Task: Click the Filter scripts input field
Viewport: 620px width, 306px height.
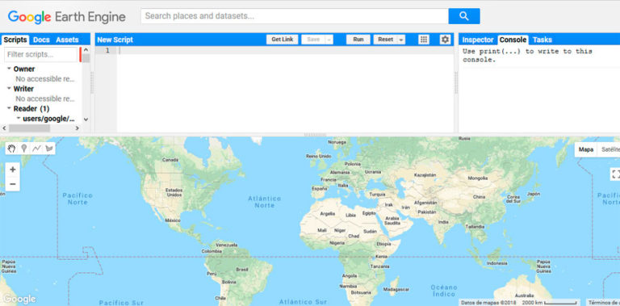Action: click(x=40, y=55)
